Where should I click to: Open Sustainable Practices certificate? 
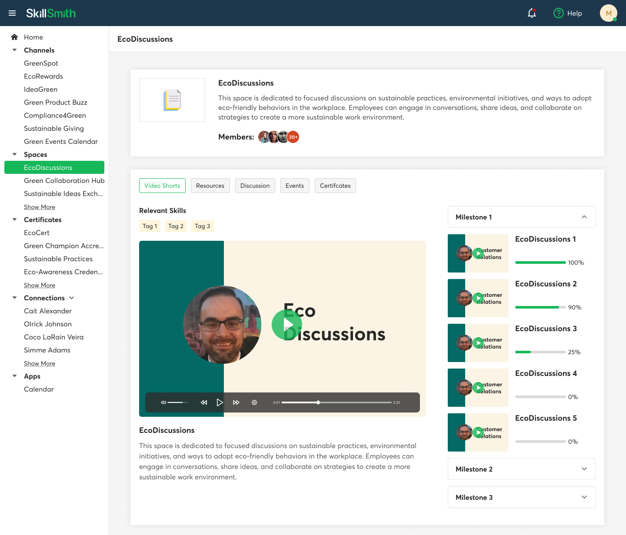coord(58,259)
